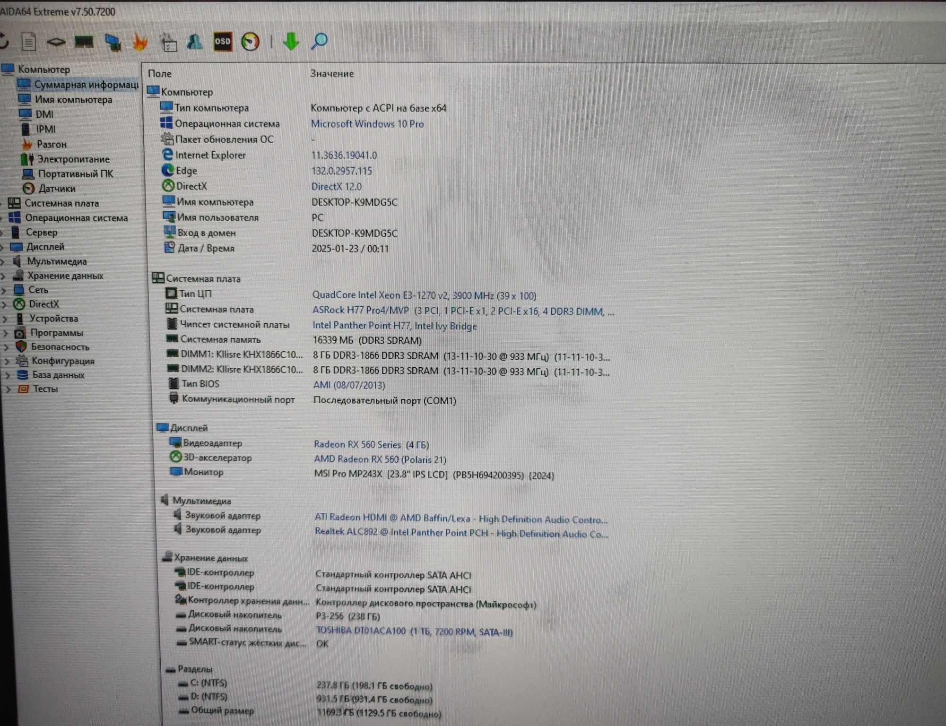
Task: Select Портативный ПК tree item
Action: click(x=68, y=174)
